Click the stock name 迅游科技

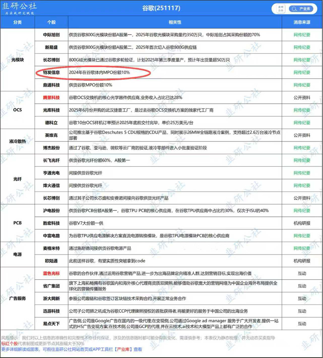point(51,311)
